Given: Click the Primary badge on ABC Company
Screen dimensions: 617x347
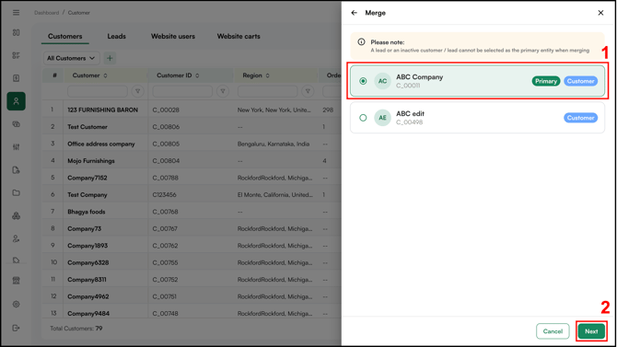Looking at the screenshot, I should 546,81.
